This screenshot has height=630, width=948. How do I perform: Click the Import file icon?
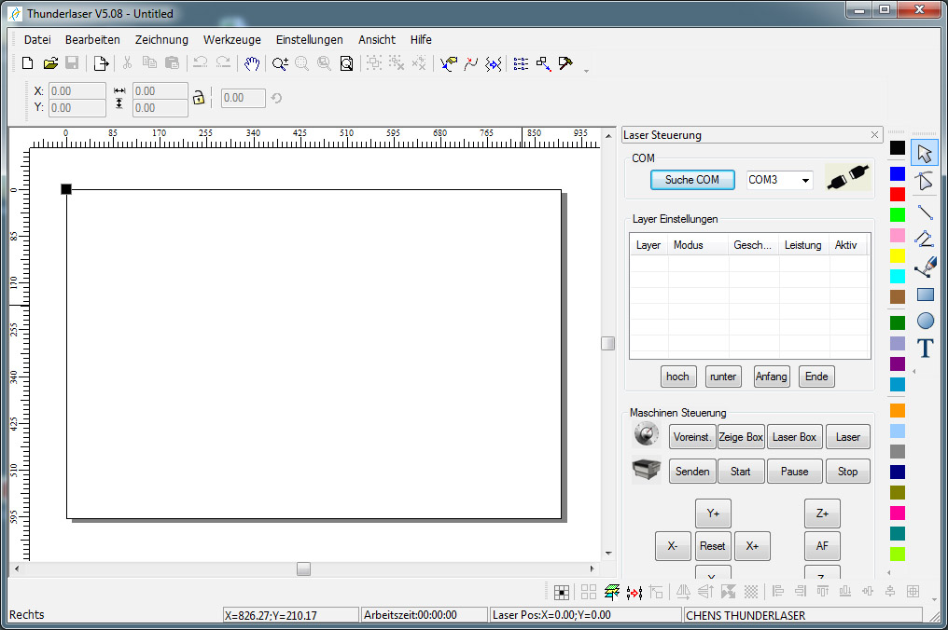pos(100,63)
